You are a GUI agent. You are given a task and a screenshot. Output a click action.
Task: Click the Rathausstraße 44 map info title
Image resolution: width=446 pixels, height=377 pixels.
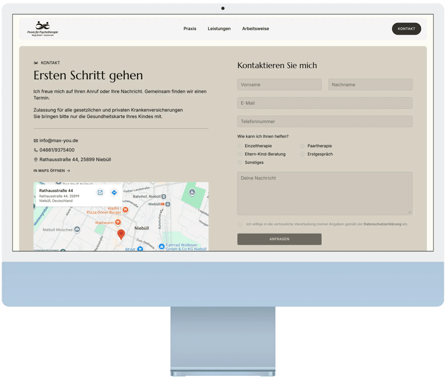point(56,190)
